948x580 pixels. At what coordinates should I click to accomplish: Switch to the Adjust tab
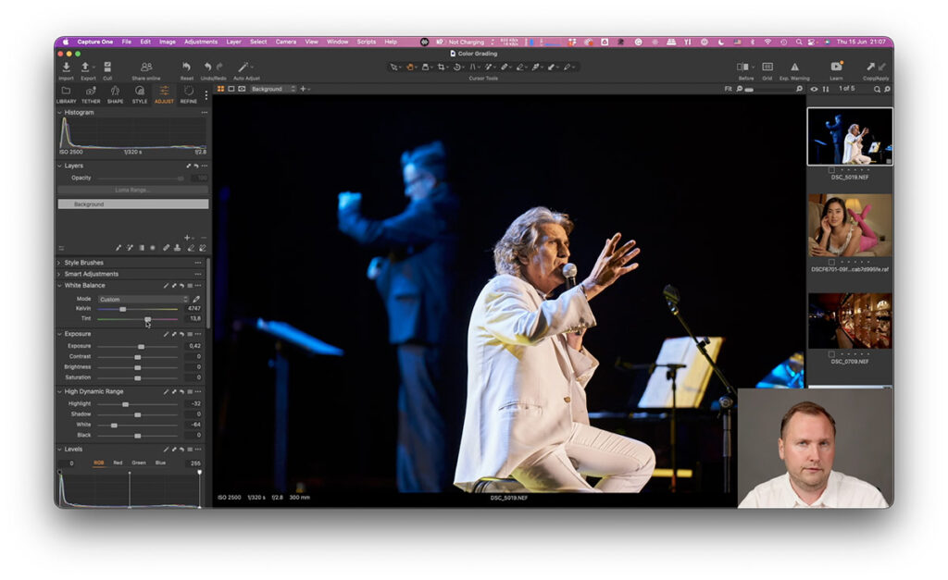164,91
